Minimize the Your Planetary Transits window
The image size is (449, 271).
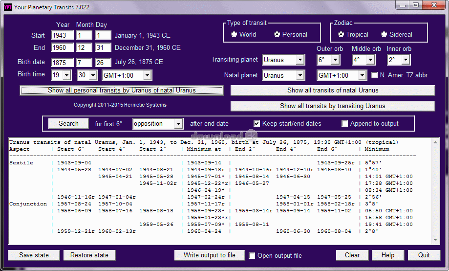point(403,5)
